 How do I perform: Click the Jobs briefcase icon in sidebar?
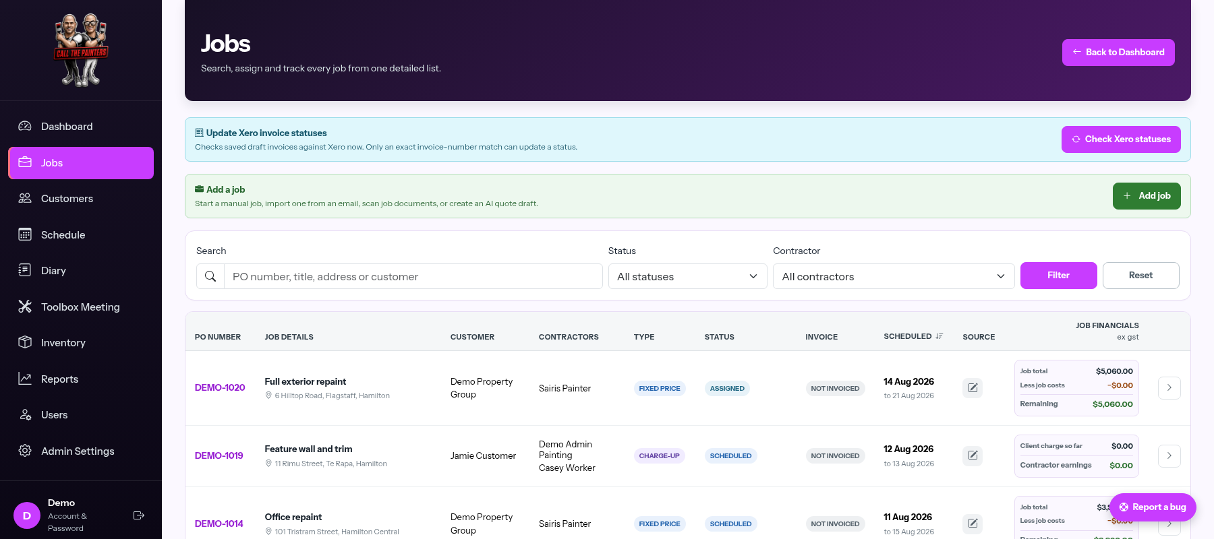click(25, 162)
